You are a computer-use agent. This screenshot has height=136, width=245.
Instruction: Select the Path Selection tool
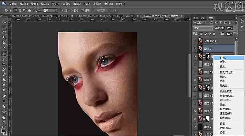[x=4, y=107]
